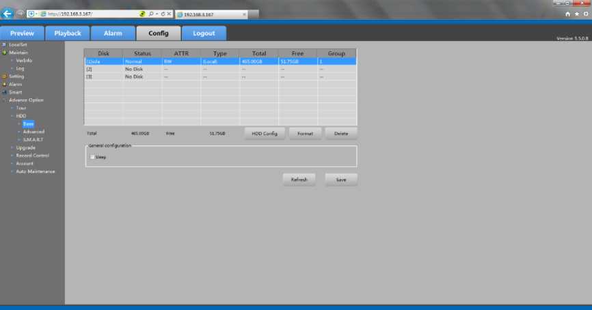Switch to the Playback tab
Screen dimensions: 592x310
68,33
